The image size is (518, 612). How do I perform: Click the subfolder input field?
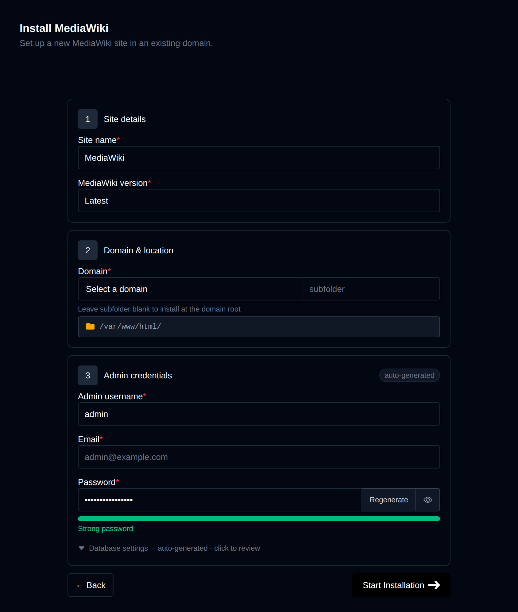(x=371, y=289)
